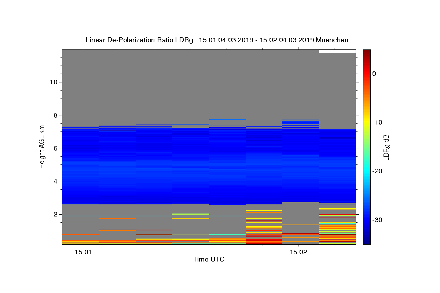
Task: Click the colorbar '0' value label
Action: pyautogui.click(x=374, y=74)
